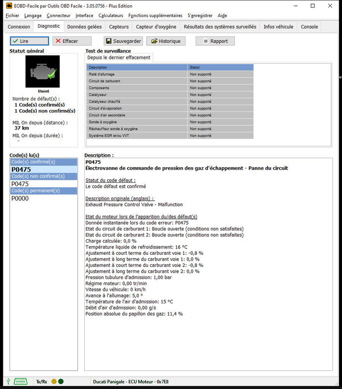The image size is (342, 389).
Task: Select the Diagnostic tab
Action: [x=49, y=26]
